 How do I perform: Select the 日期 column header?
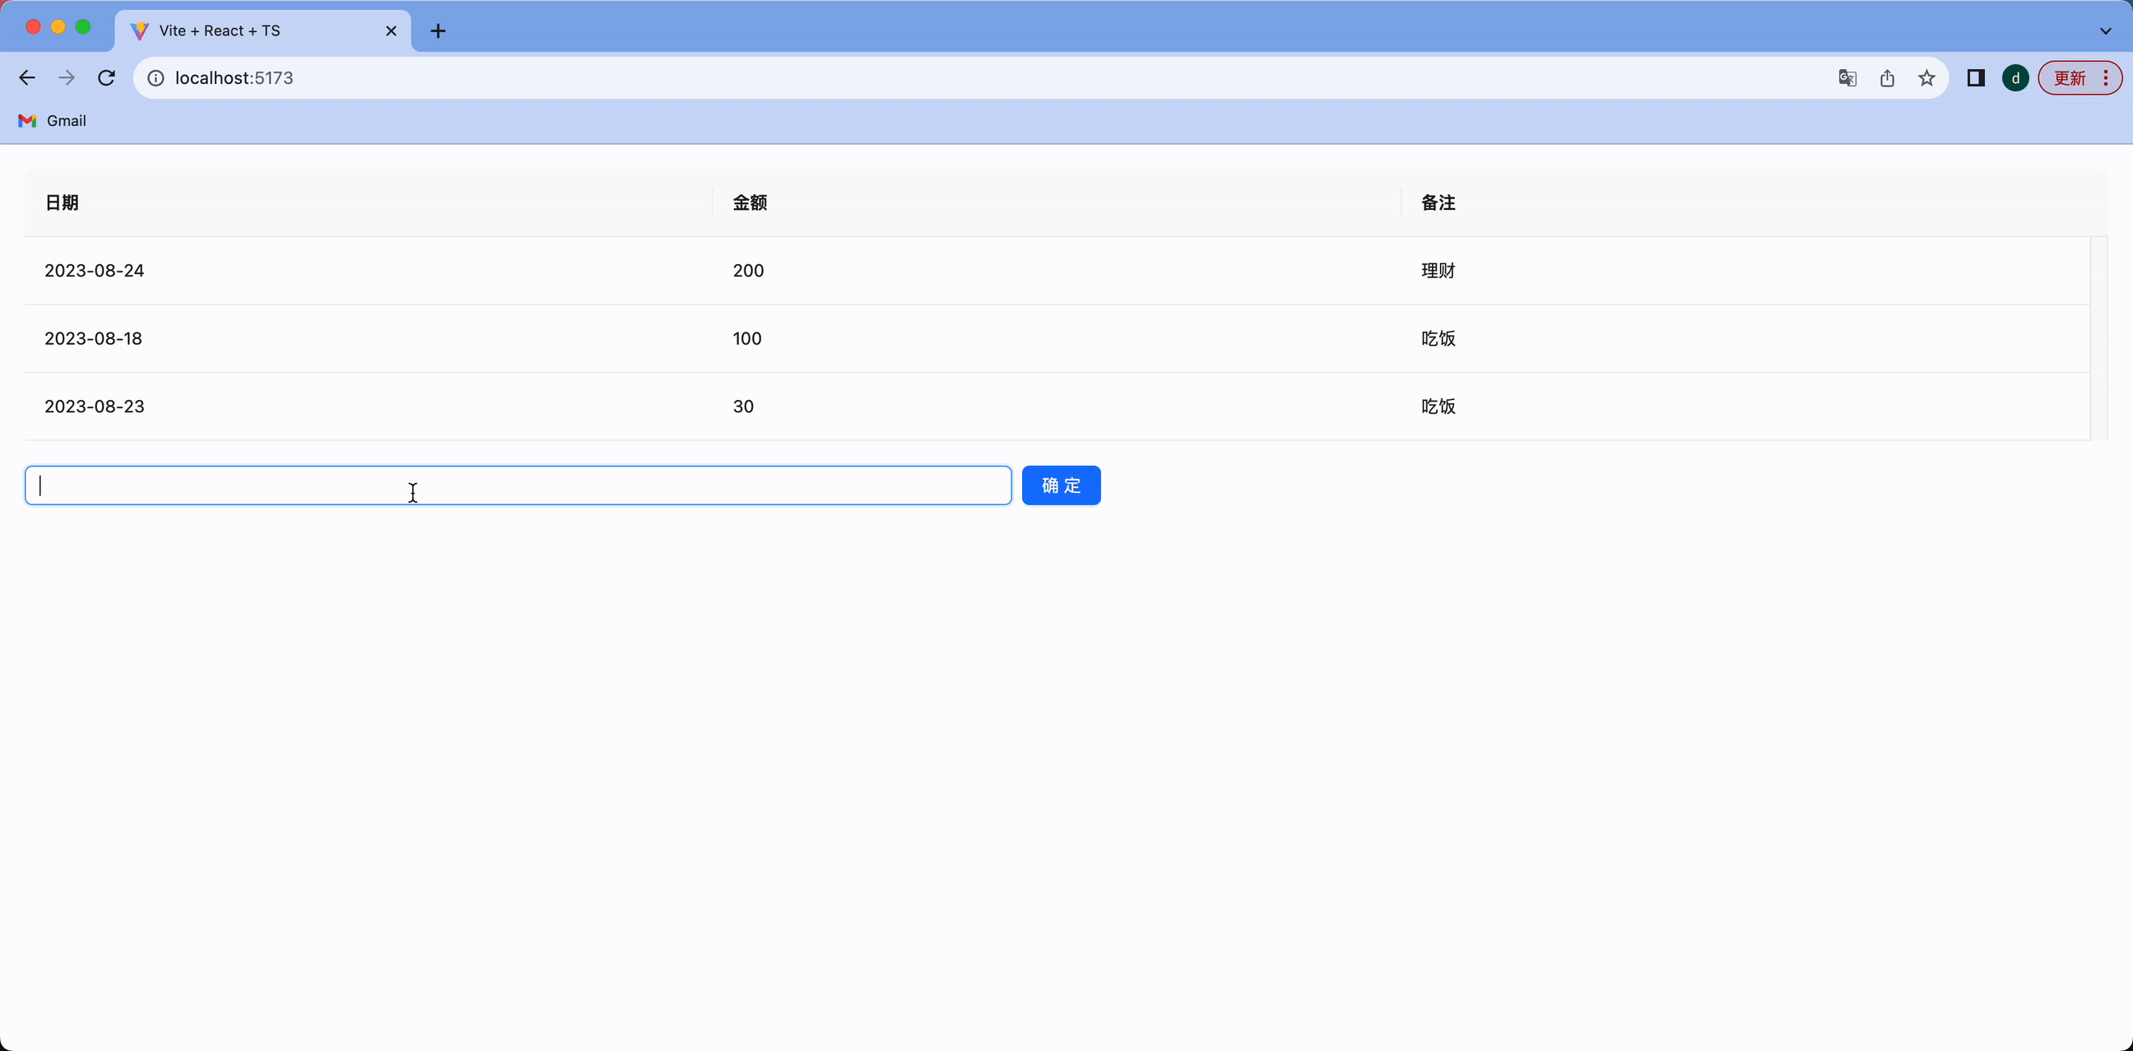pyautogui.click(x=61, y=202)
